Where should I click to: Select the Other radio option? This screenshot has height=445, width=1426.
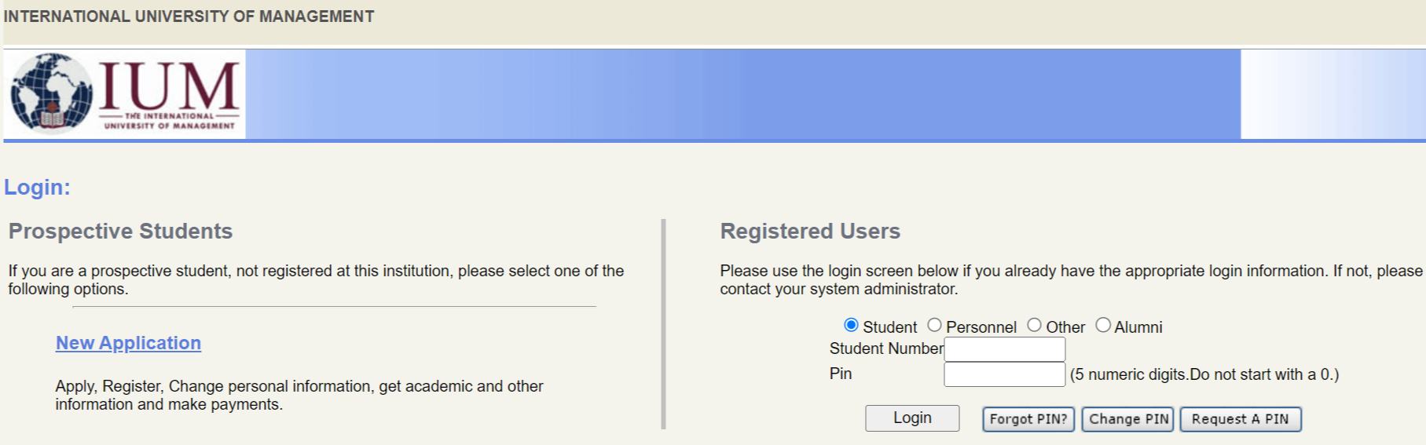[x=1034, y=325]
